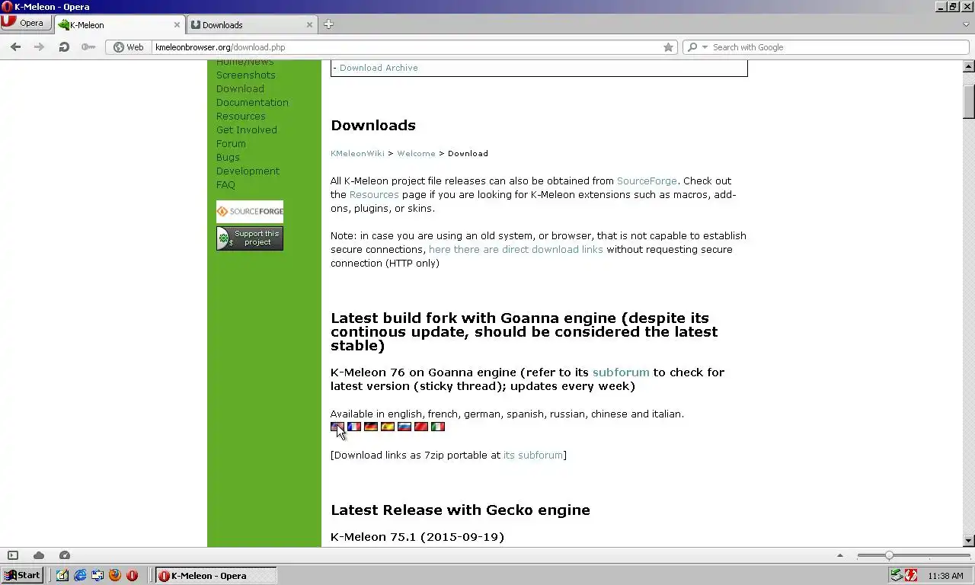Close the K-Meleon tab
This screenshot has width=975, height=585.
coord(177,24)
